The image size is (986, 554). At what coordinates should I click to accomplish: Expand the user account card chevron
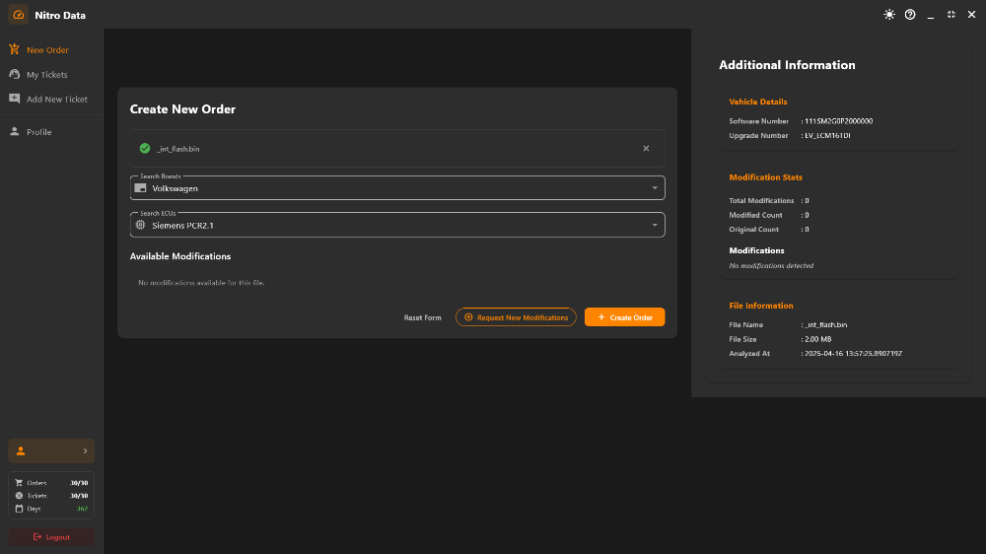pyautogui.click(x=85, y=450)
